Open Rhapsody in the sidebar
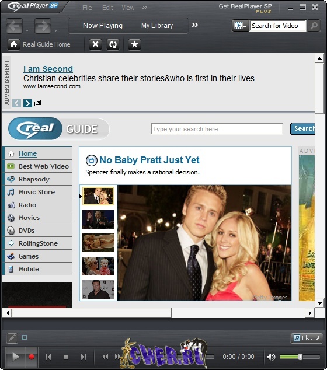327x370 pixels. point(39,179)
